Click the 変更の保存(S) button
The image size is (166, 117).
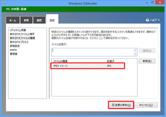coord(121,105)
